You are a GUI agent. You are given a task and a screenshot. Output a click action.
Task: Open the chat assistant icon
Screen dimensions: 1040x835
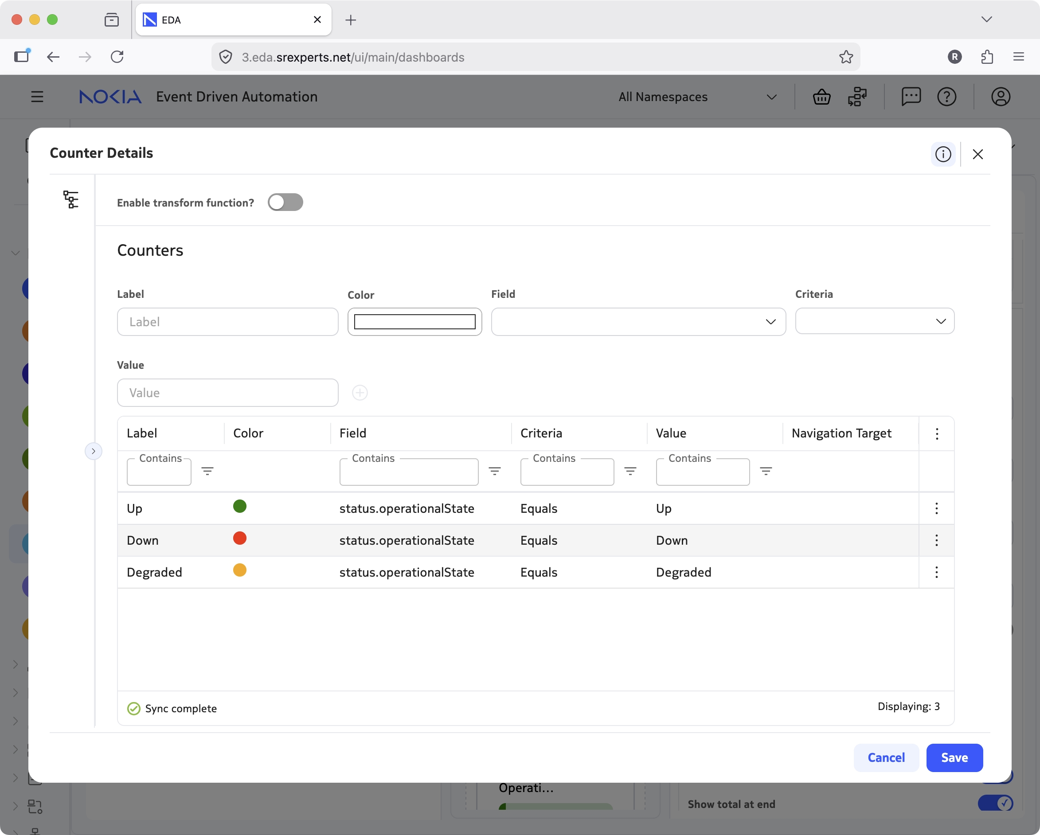(911, 97)
